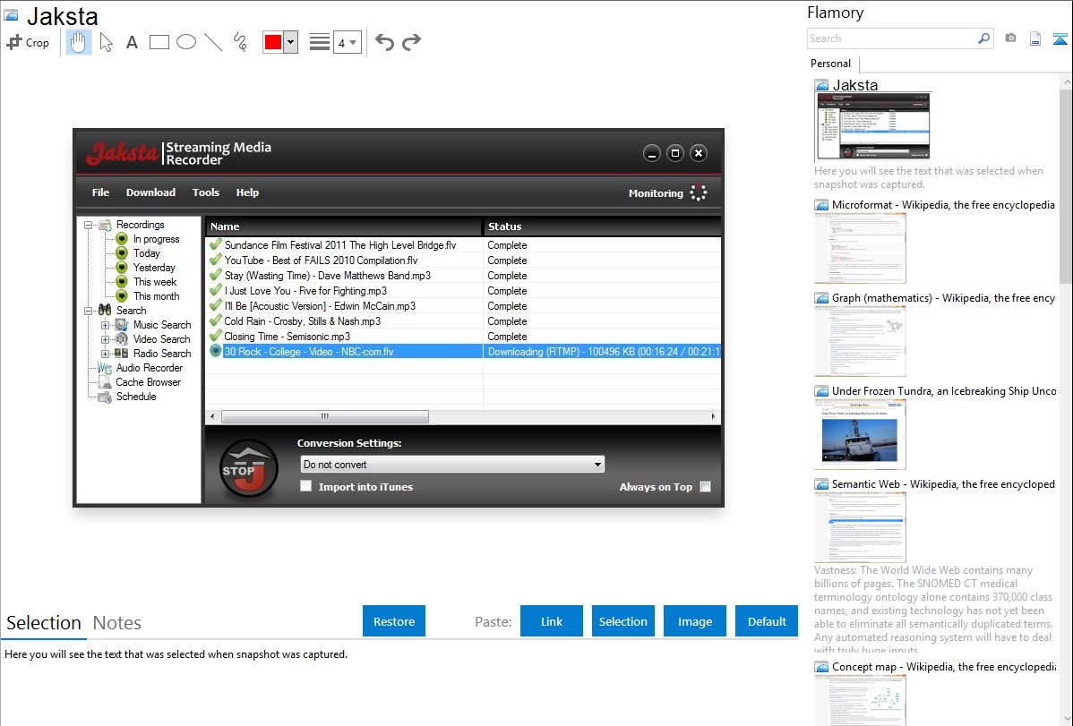Click the Restore button
Viewport: 1073px width, 726px height.
coord(394,621)
